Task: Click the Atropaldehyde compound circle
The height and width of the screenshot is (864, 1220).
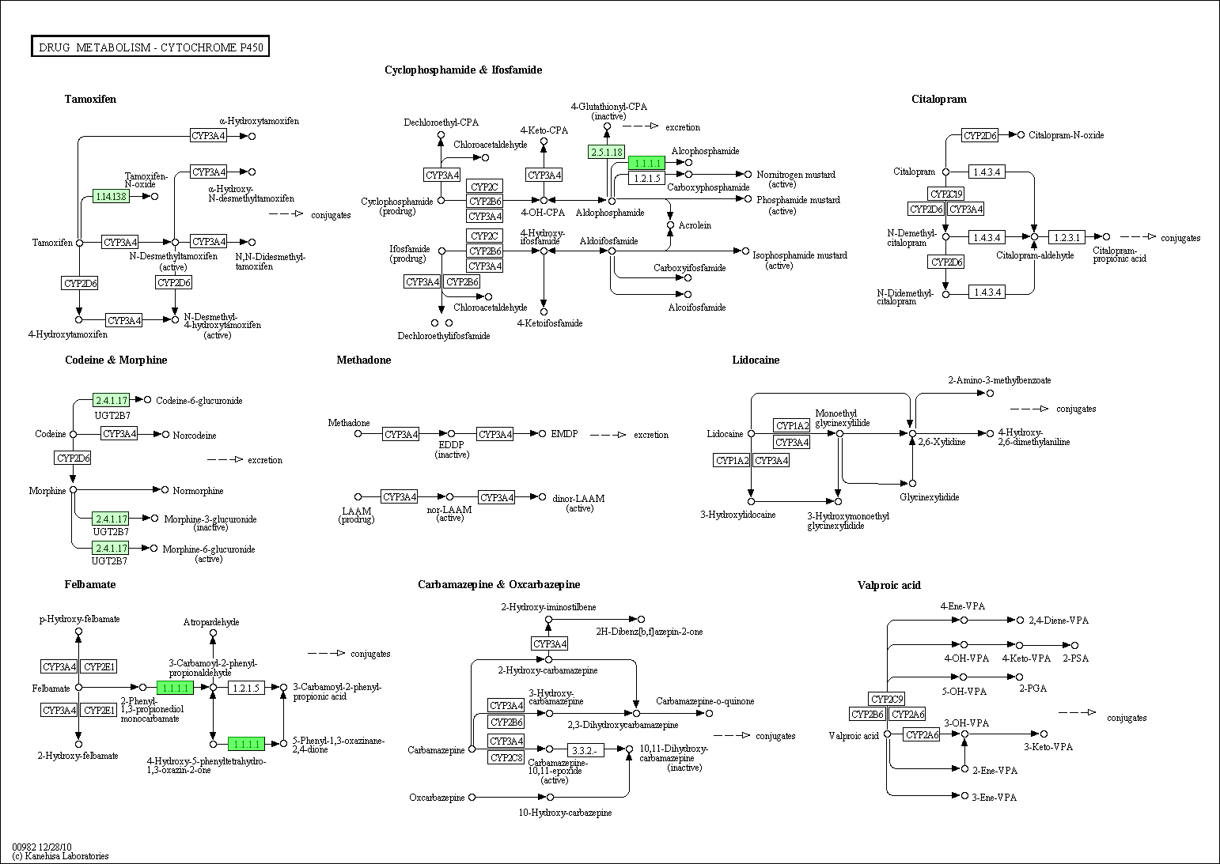Action: pyautogui.click(x=213, y=632)
